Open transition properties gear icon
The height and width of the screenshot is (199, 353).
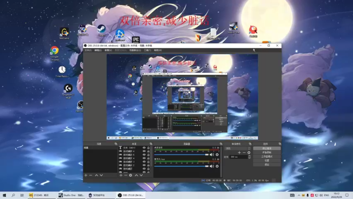point(249,153)
